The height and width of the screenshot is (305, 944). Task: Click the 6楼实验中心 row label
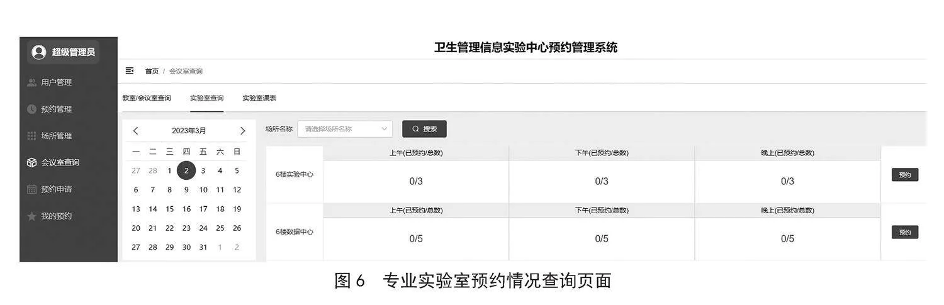pyautogui.click(x=295, y=174)
